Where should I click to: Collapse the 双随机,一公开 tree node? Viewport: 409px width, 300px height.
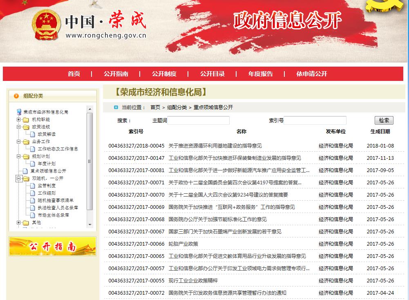point(19,179)
